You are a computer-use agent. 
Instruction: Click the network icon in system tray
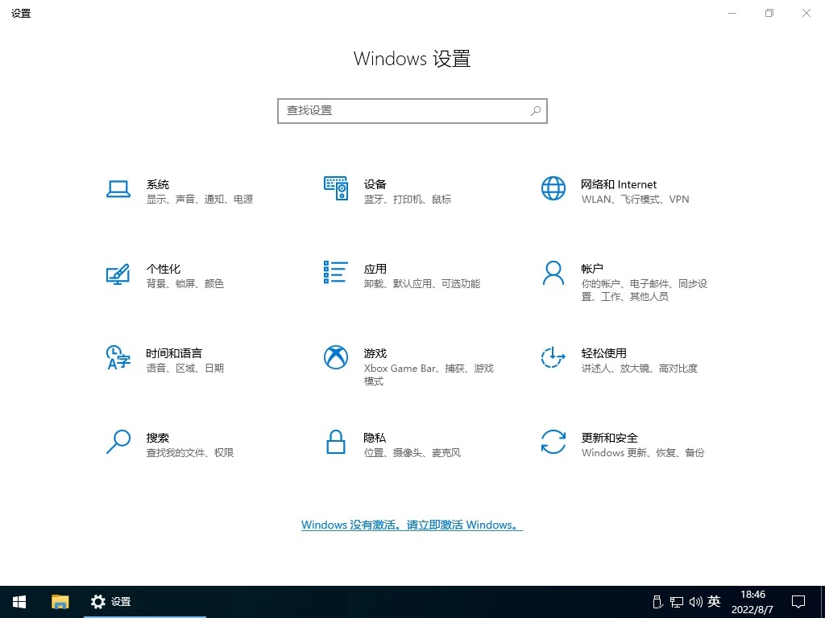coord(677,601)
